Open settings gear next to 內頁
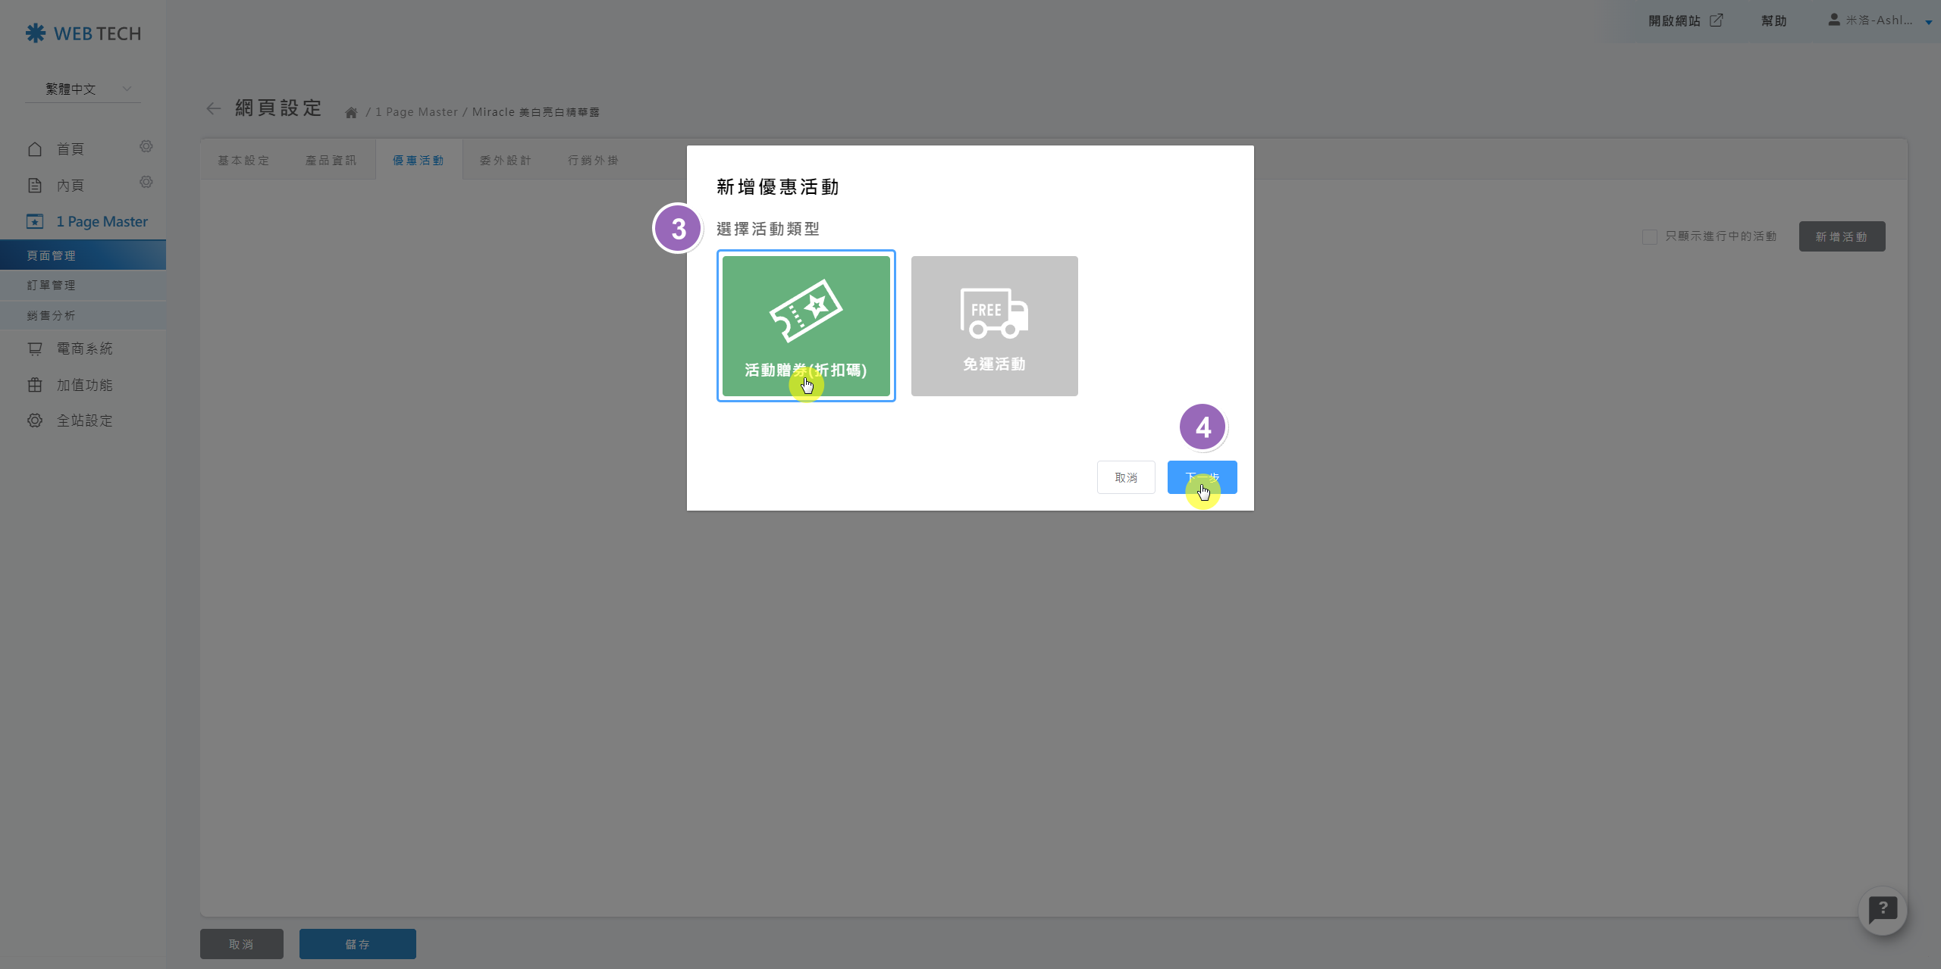1941x969 pixels. pyautogui.click(x=146, y=182)
